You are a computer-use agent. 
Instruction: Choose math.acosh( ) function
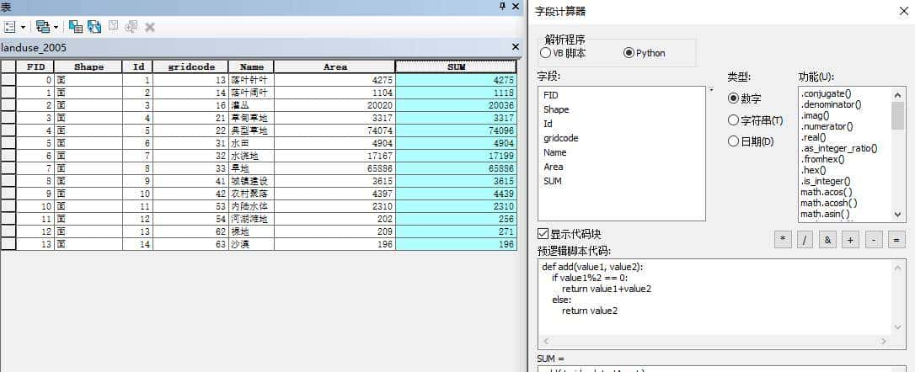pyautogui.click(x=828, y=203)
